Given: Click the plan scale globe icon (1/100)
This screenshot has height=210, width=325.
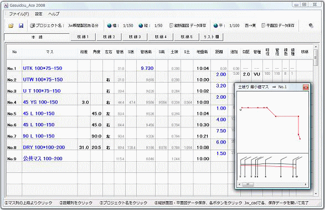Looking at the screenshot, I should pyautogui.click(x=215, y=25).
